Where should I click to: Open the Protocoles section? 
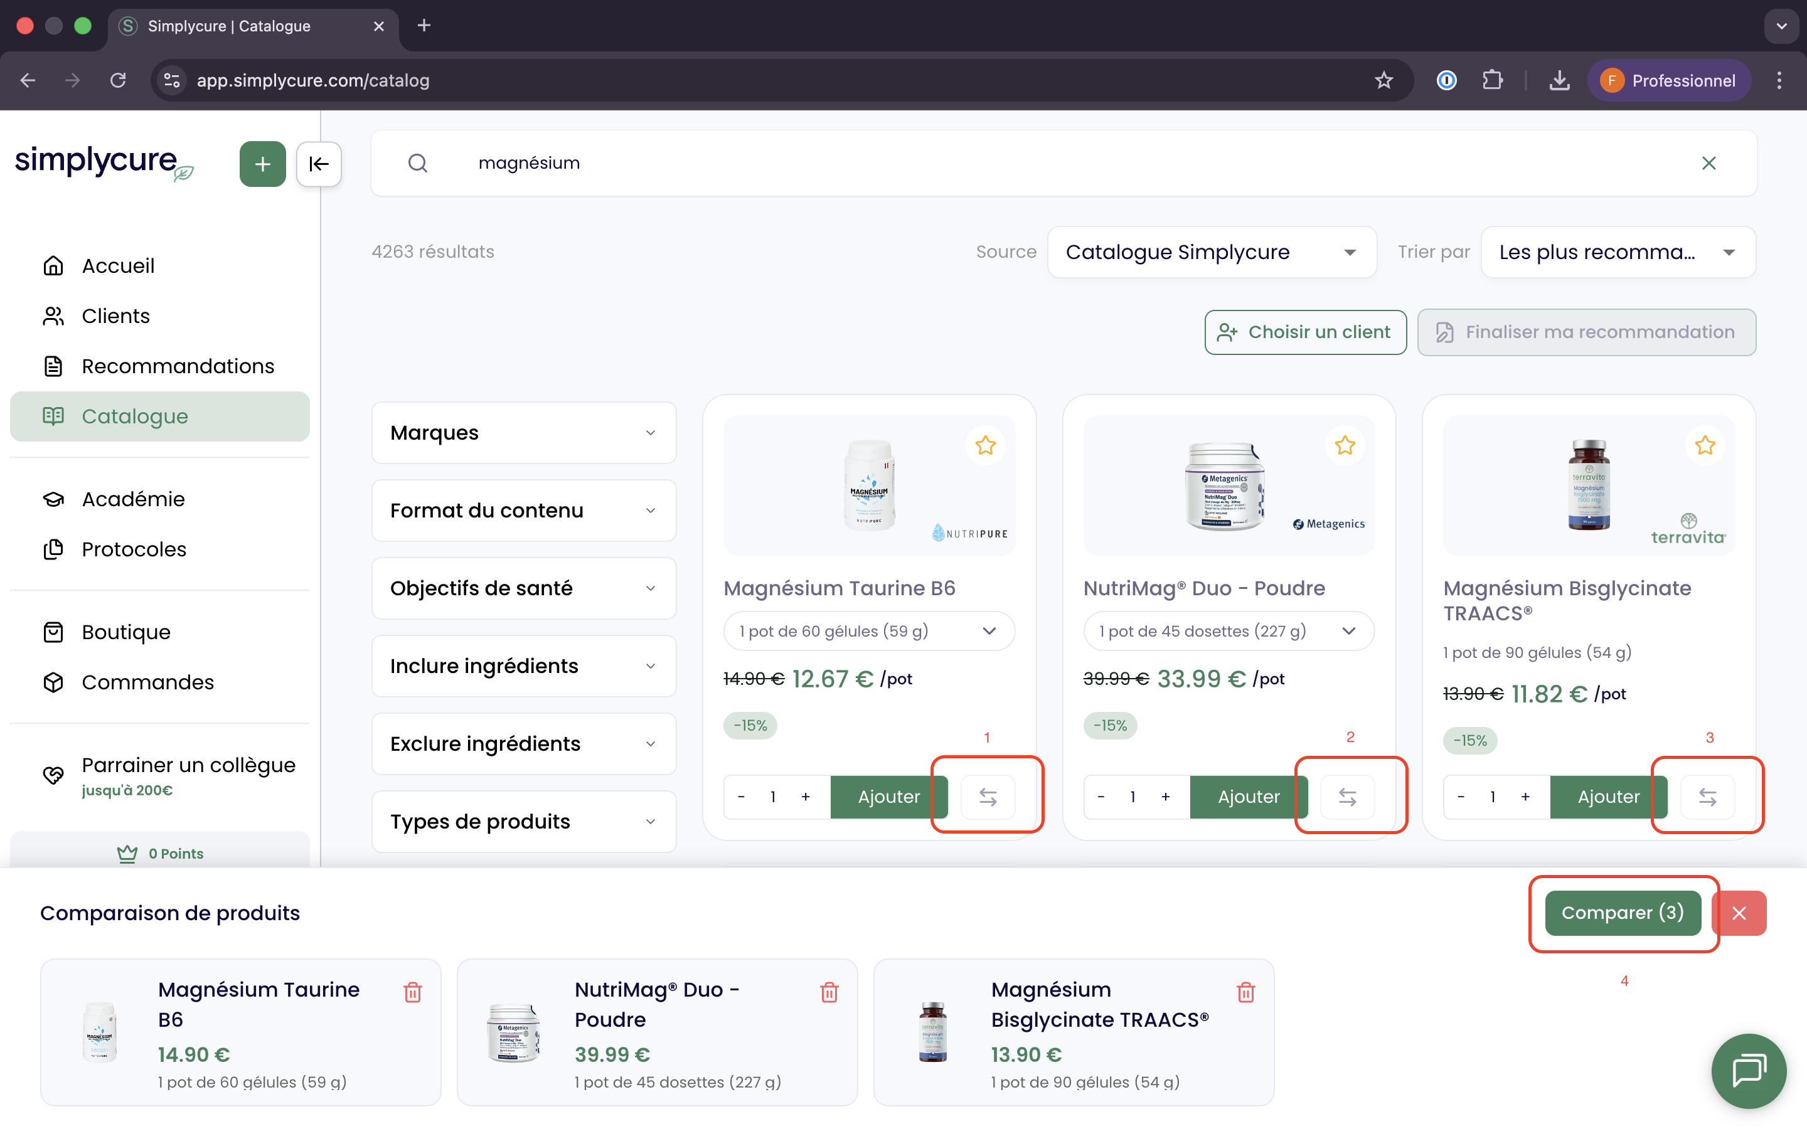coord(160,549)
